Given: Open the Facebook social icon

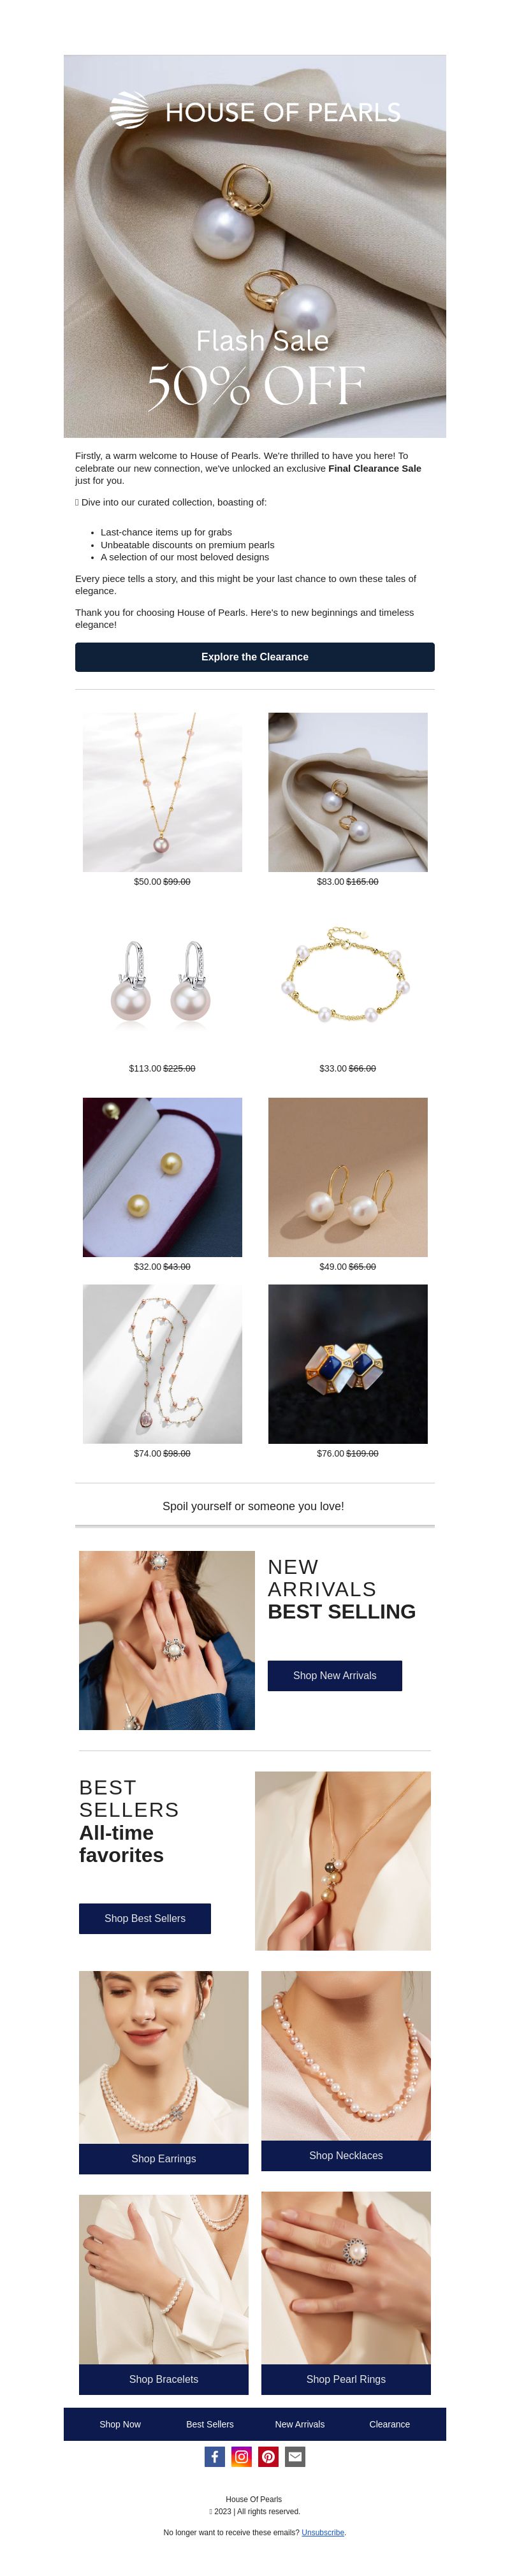Looking at the screenshot, I should click(x=214, y=2456).
